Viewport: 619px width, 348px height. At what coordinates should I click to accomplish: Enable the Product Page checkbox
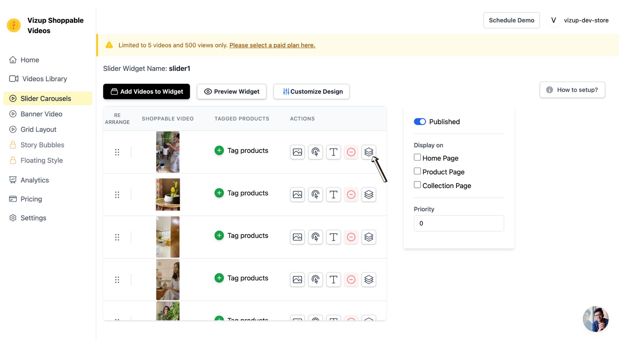pyautogui.click(x=417, y=171)
